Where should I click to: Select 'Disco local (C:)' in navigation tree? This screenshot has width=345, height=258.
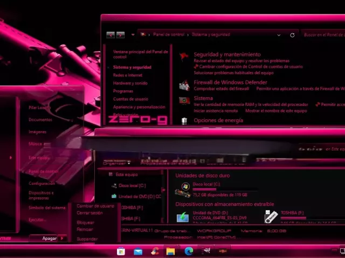point(132,185)
